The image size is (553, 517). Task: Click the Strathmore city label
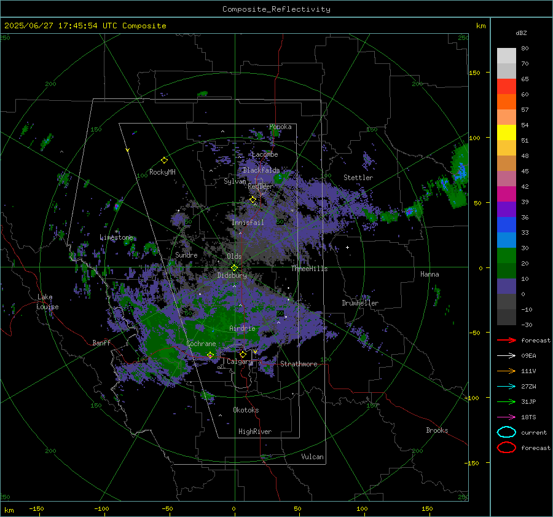(x=299, y=364)
